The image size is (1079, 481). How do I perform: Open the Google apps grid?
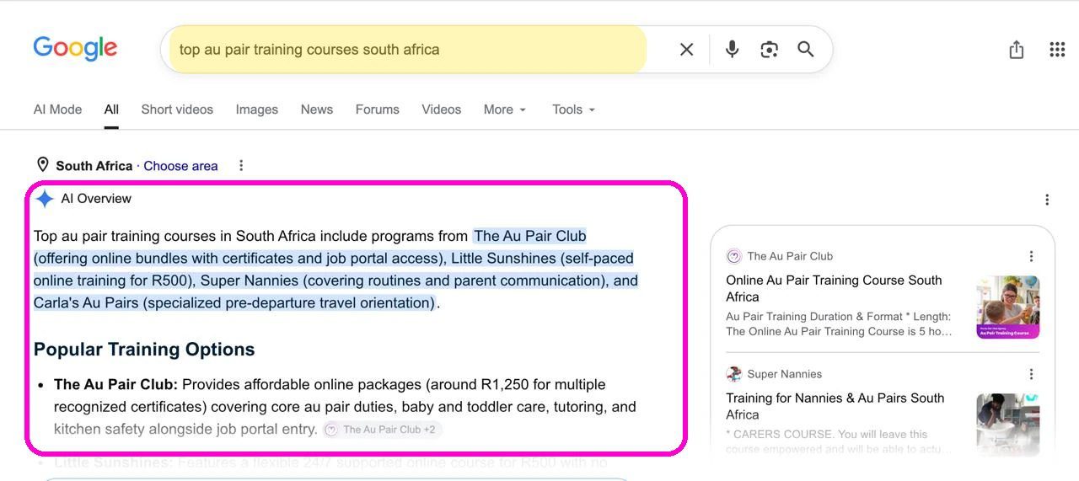1057,50
